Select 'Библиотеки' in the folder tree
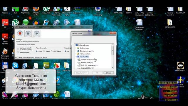Screen dimensions: 188x106 click(x=84, y=48)
